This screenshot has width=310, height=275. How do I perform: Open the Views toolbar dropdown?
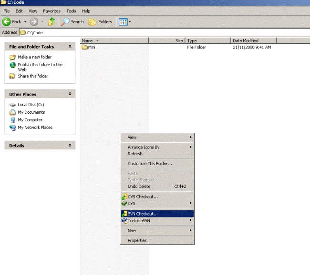coord(124,21)
